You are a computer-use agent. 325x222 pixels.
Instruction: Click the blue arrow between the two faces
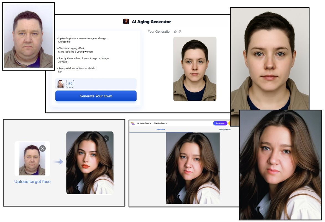(x=58, y=162)
